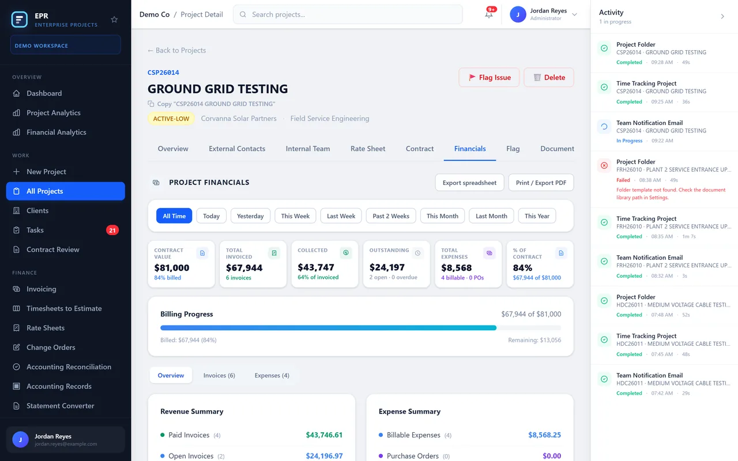738x461 pixels.
Task: Click the Demo Co breadcrumb
Action: [x=155, y=14]
